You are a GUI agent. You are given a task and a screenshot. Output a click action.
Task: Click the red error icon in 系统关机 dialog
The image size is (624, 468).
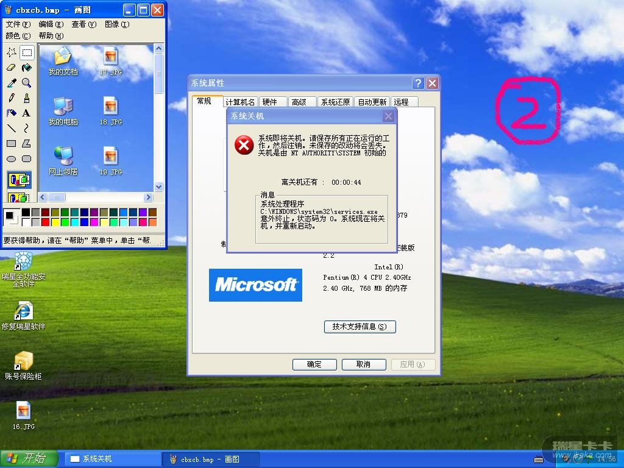pos(244,145)
